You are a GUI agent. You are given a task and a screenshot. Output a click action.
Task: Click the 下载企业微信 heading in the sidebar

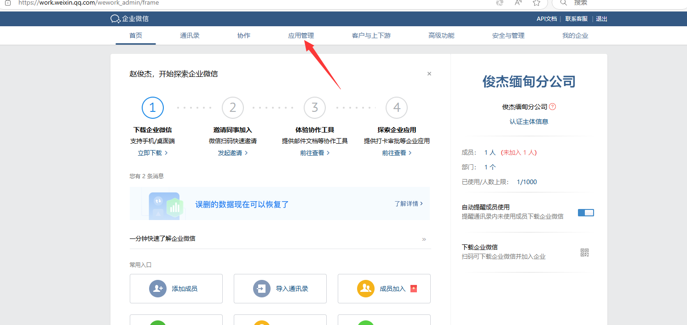pyautogui.click(x=480, y=247)
